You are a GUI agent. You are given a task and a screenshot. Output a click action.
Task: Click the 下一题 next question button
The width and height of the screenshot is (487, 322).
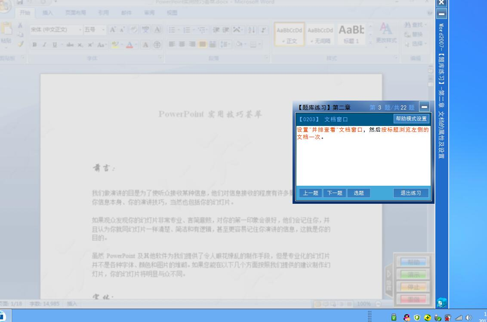(335, 193)
